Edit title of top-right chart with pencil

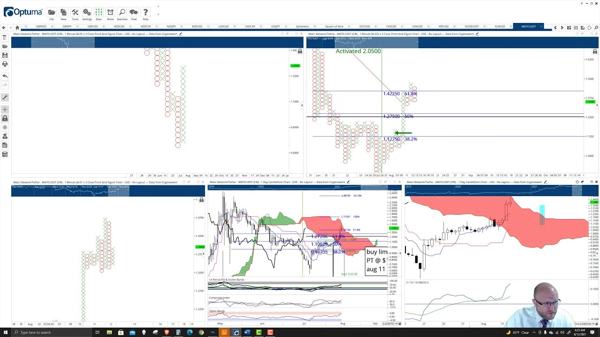coord(477,34)
